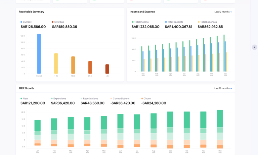Open MRR Growth Last 12 months dropdown
Image resolution: width=258 pixels, height=155 pixels.
223,88
